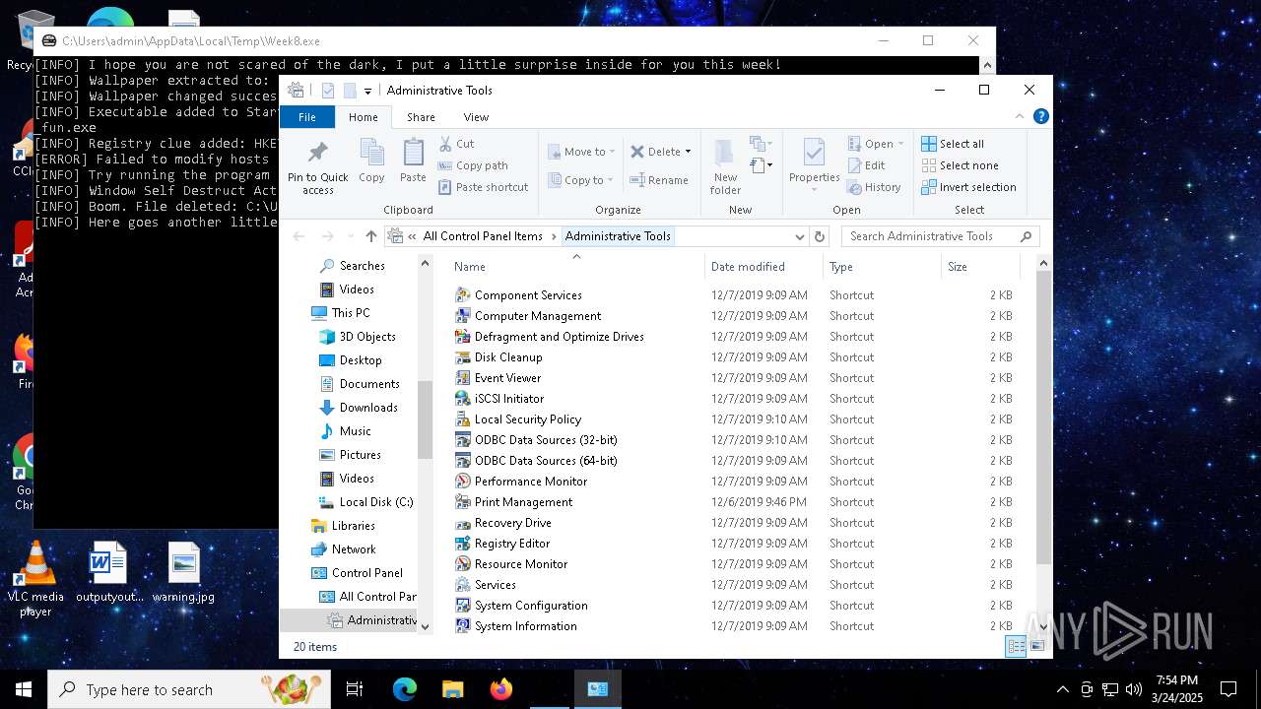Click the Rename button

659,180
